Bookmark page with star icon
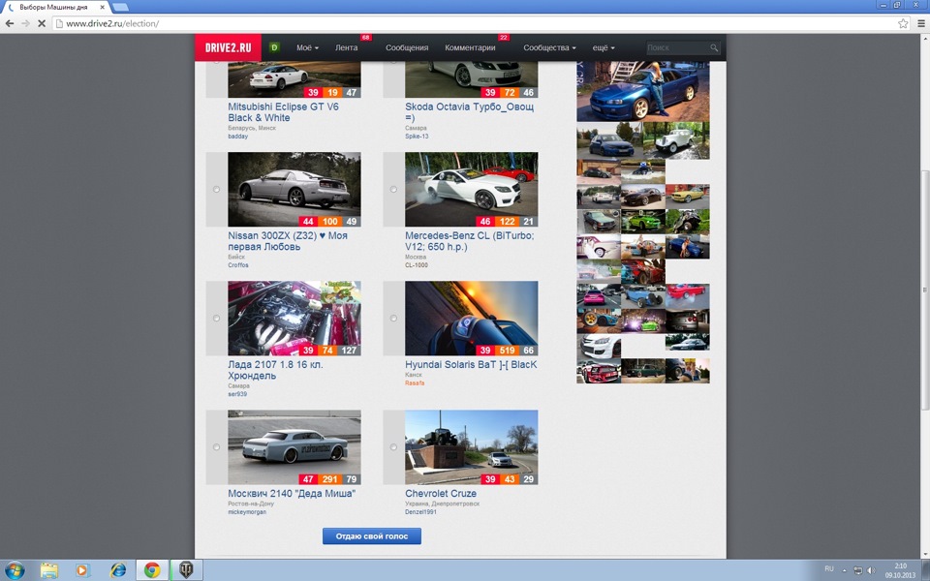The image size is (930, 581). pyautogui.click(x=903, y=23)
